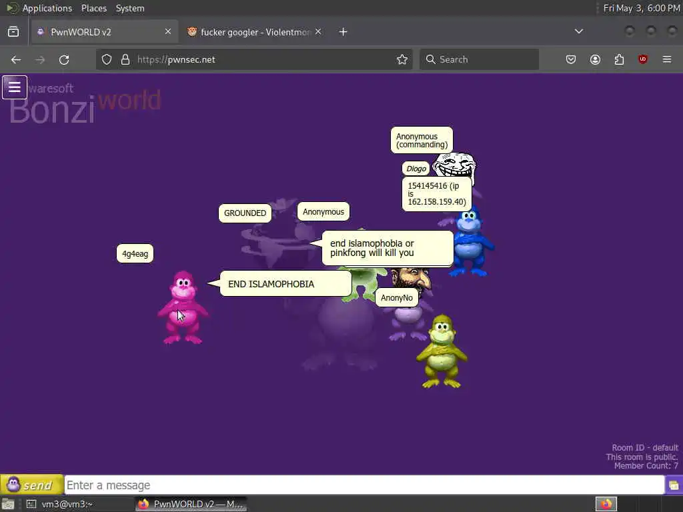
Task: Click the Firefox icon in the workspace switcher
Action: click(x=606, y=504)
